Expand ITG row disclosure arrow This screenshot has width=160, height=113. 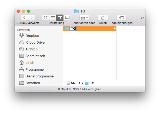click(115, 28)
